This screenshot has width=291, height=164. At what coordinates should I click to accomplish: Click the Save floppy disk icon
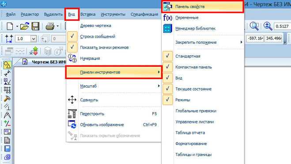[35, 26]
